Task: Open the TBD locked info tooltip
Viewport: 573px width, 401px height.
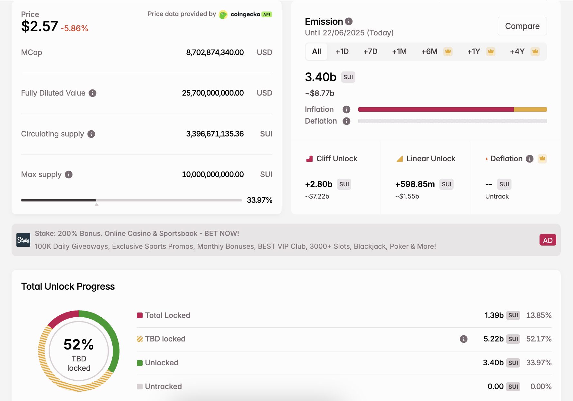Action: click(464, 339)
